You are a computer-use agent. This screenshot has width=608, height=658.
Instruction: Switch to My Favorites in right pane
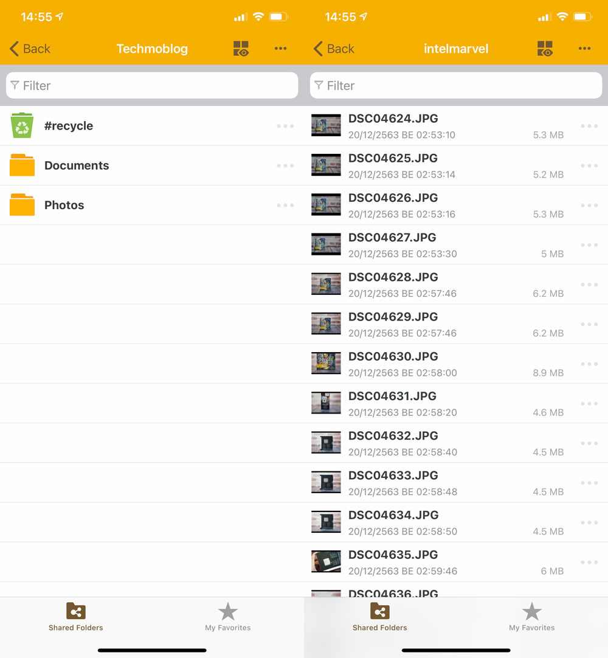point(532,617)
